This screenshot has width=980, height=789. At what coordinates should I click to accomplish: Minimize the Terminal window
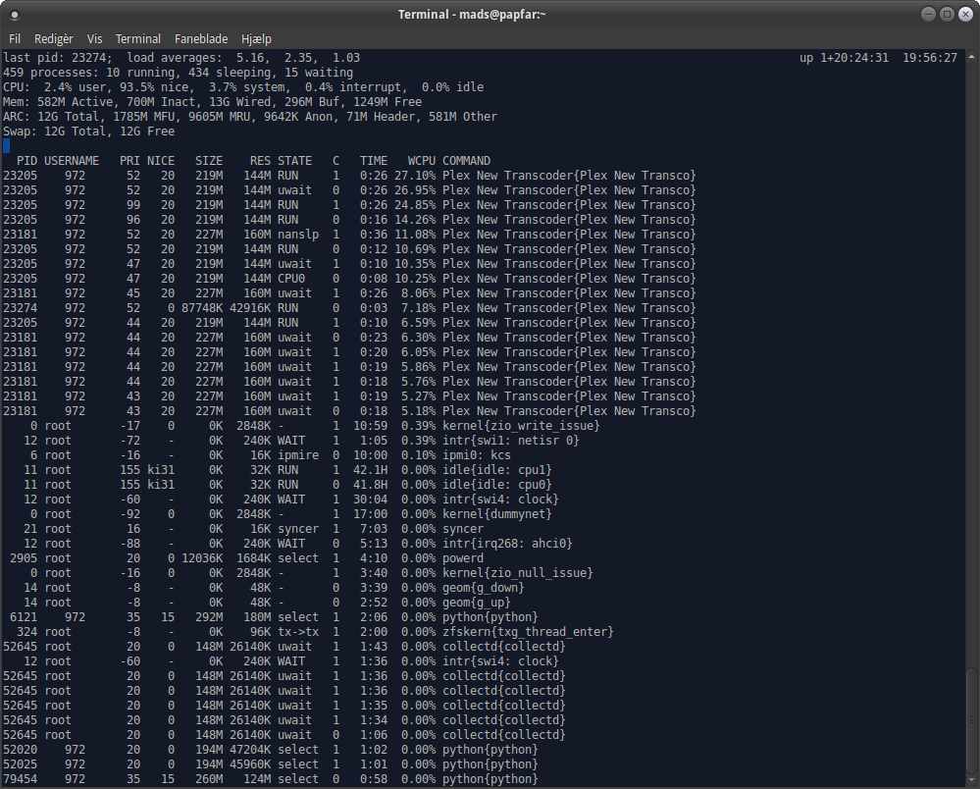[x=928, y=14]
